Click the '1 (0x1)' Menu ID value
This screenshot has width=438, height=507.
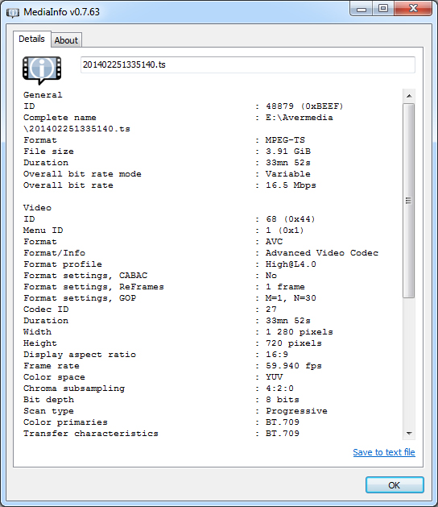click(x=284, y=231)
